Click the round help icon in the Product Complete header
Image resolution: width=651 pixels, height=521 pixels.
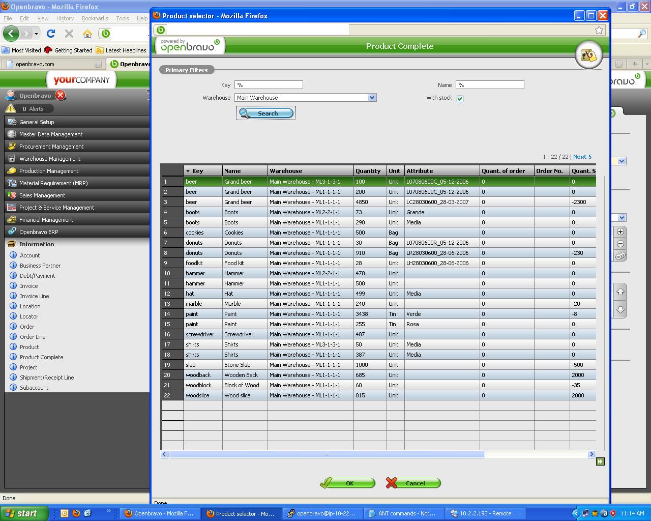(588, 55)
